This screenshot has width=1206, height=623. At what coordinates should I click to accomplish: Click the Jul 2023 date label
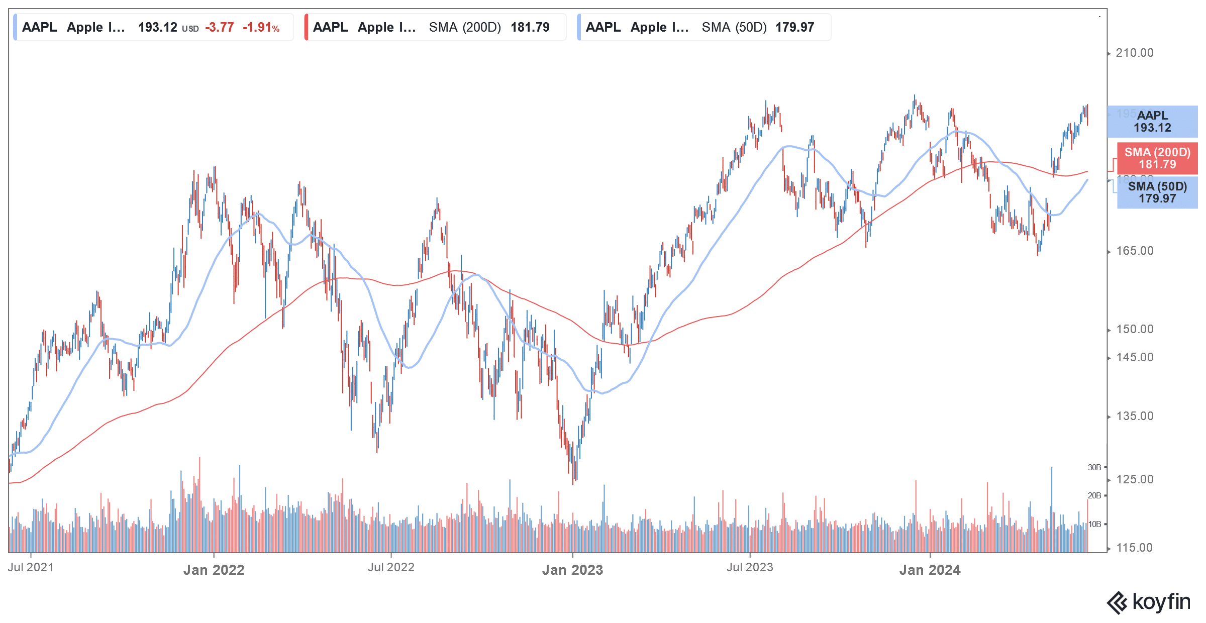click(750, 567)
